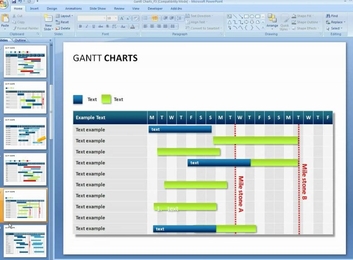Toggle Strikethrough formatting
353x260 pixels.
[x=101, y=26]
